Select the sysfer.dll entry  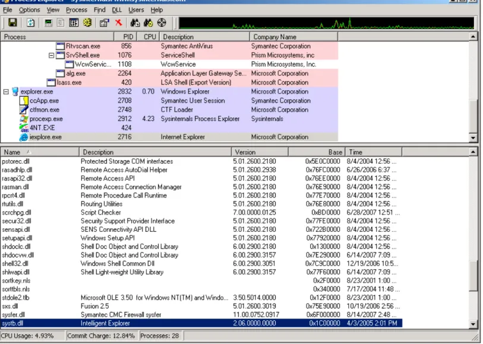[x=13, y=315]
